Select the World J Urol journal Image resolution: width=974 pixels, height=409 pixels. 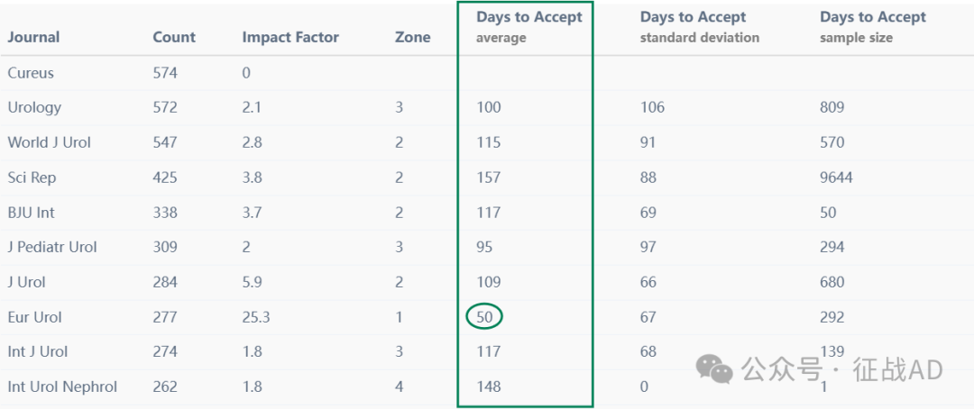coord(49,142)
